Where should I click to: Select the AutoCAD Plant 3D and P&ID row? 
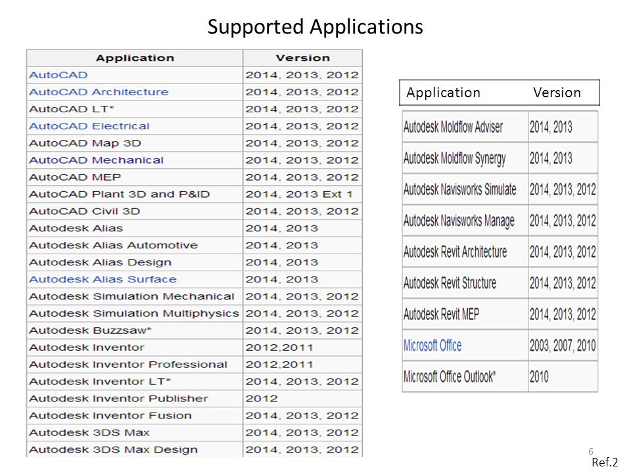(195, 194)
